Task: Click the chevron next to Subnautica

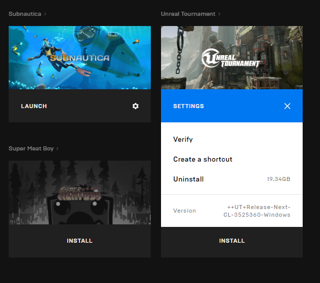Action: pos(45,14)
